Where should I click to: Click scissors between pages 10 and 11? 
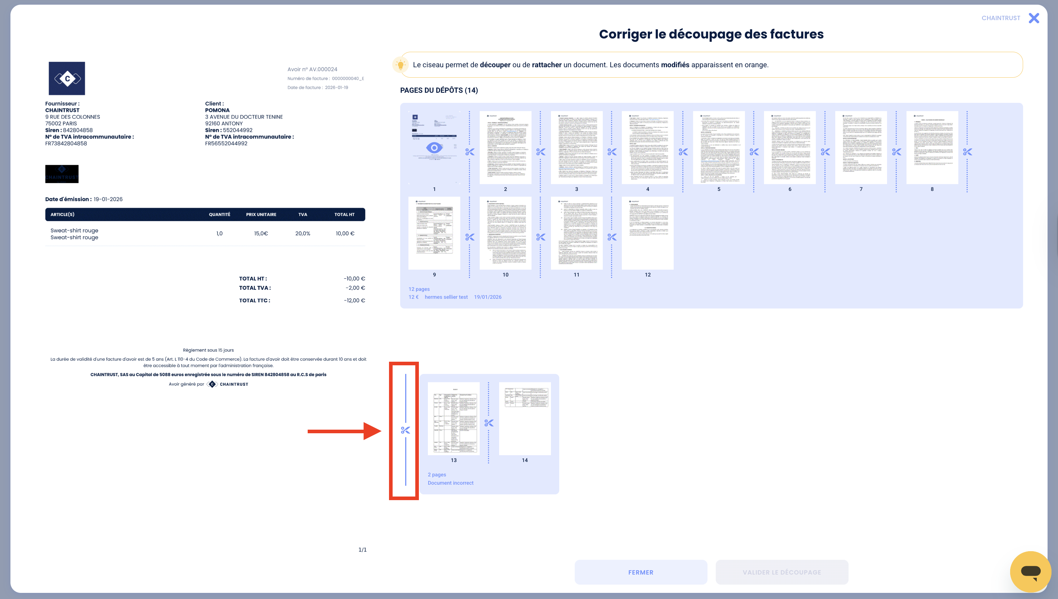[541, 237]
